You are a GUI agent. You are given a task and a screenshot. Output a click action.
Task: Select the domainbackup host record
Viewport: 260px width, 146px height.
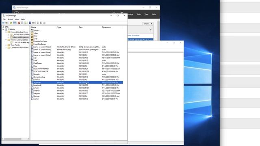pos(77,77)
